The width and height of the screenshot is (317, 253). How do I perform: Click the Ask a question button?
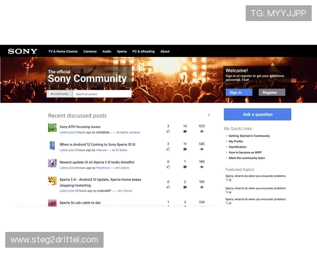257,114
